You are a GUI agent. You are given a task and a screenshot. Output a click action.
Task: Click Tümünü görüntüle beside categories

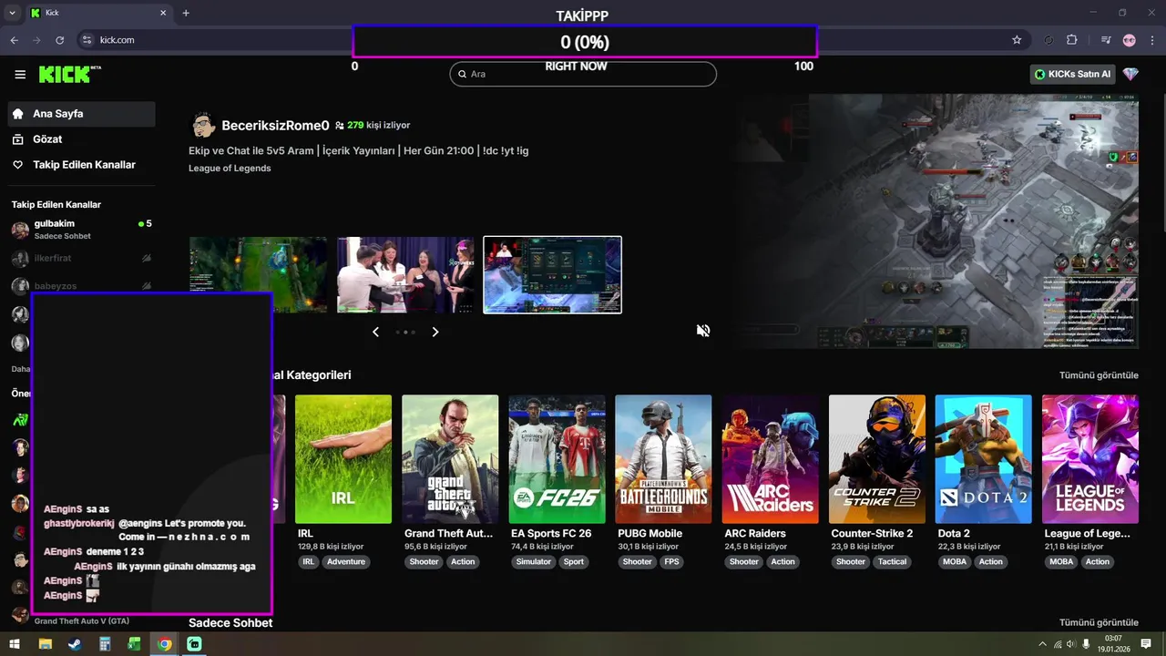click(x=1099, y=375)
